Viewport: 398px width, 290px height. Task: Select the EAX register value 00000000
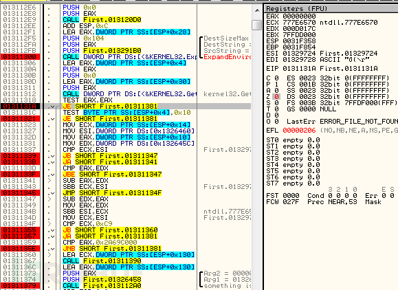[299, 16]
